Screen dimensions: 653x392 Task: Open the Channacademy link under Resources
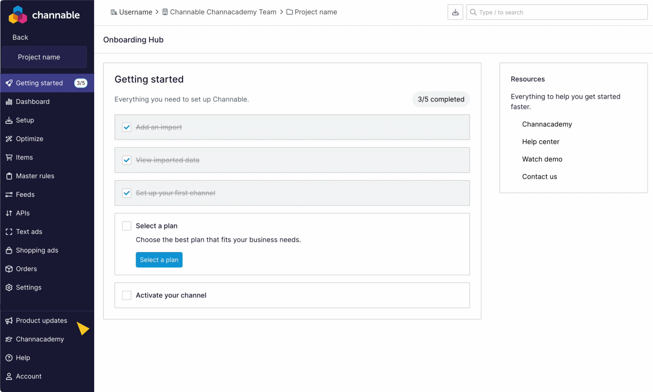pos(547,124)
